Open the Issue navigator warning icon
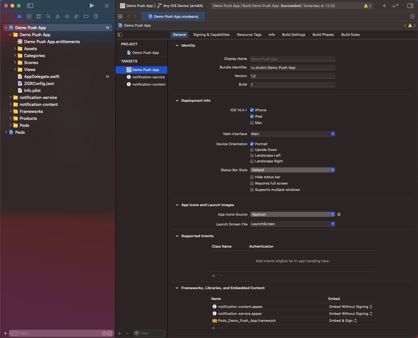The height and width of the screenshot is (338, 418). (57, 16)
